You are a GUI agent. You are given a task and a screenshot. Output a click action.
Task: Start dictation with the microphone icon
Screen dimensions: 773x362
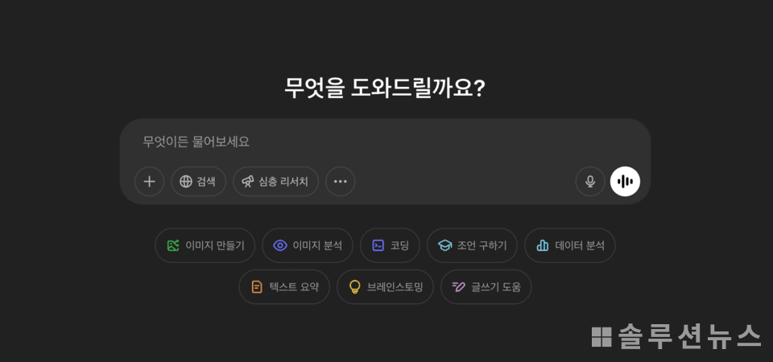point(590,181)
